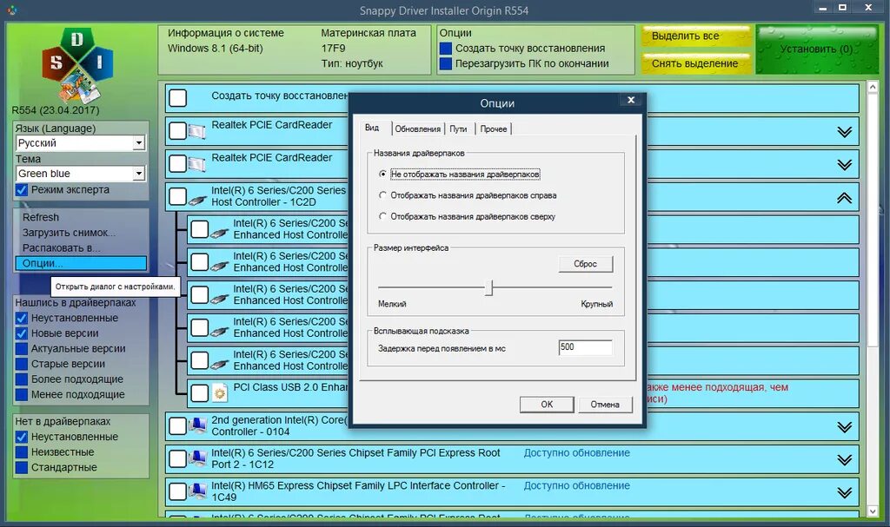The width and height of the screenshot is (890, 527).
Task: Click 'Опции...' menu item
Action: click(x=81, y=263)
